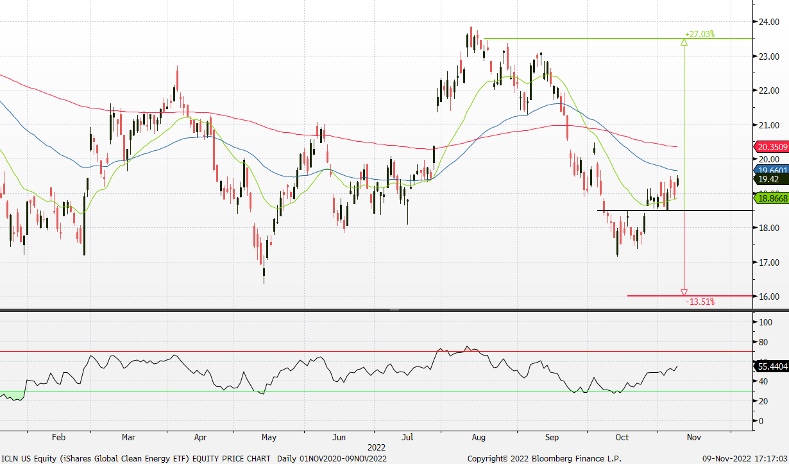Click the 20 level on RSI axis
Screen dimensions: 789x464
(763, 402)
